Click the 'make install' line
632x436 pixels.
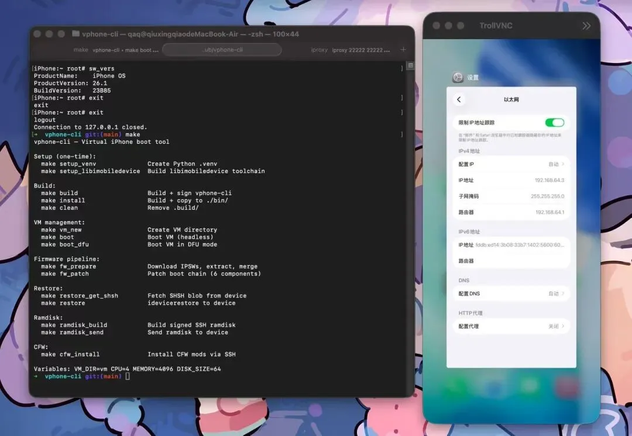click(x=134, y=200)
